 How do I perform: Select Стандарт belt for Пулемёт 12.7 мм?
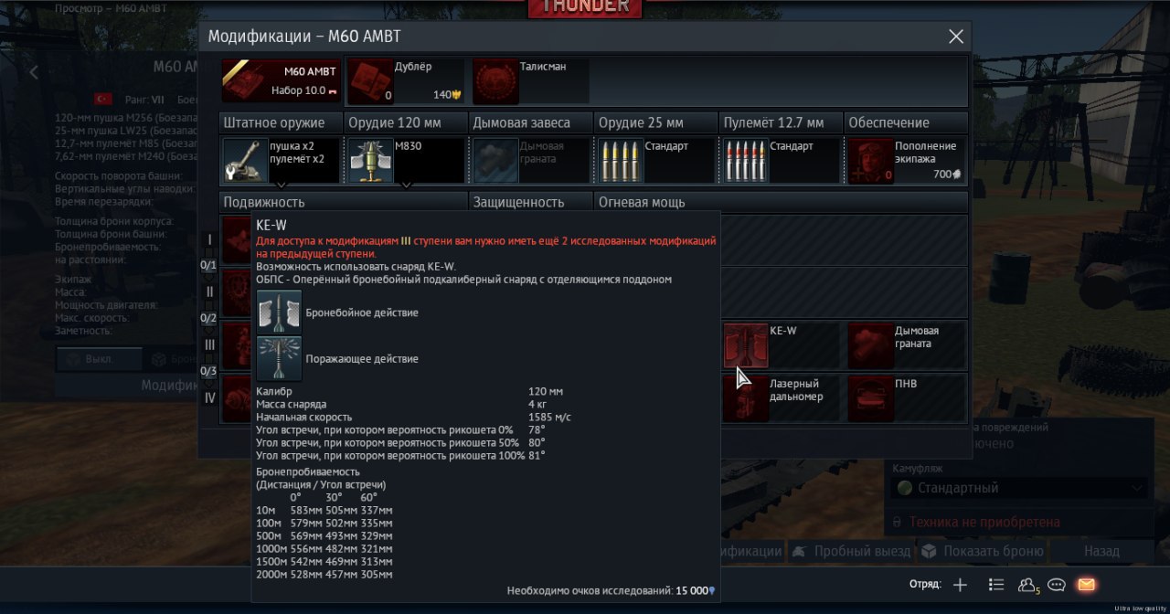coord(781,161)
